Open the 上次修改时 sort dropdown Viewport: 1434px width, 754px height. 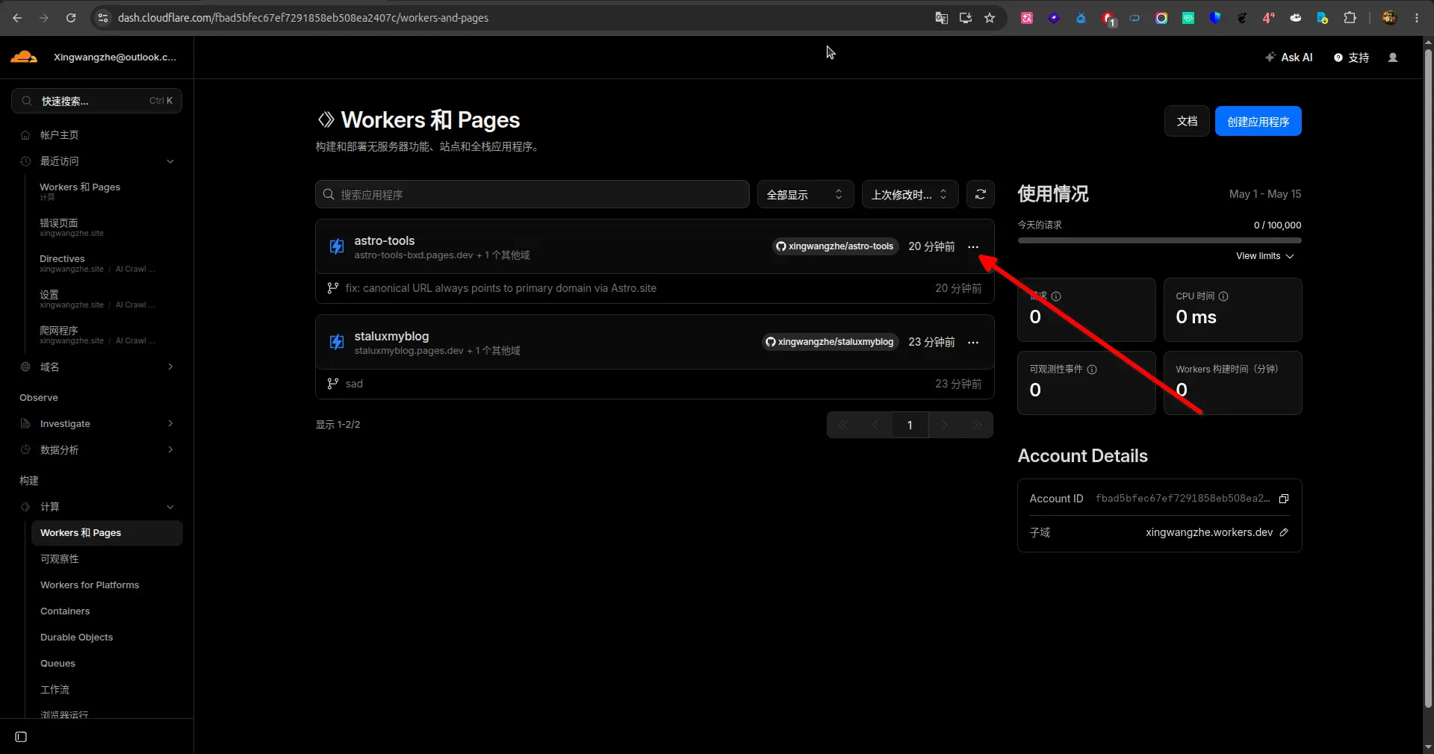(x=910, y=194)
